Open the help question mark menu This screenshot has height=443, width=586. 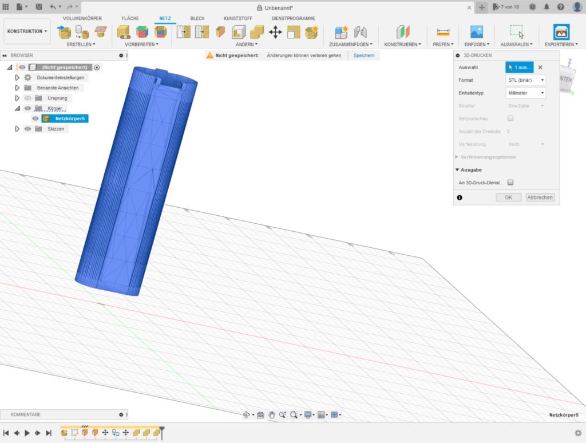tap(561, 7)
